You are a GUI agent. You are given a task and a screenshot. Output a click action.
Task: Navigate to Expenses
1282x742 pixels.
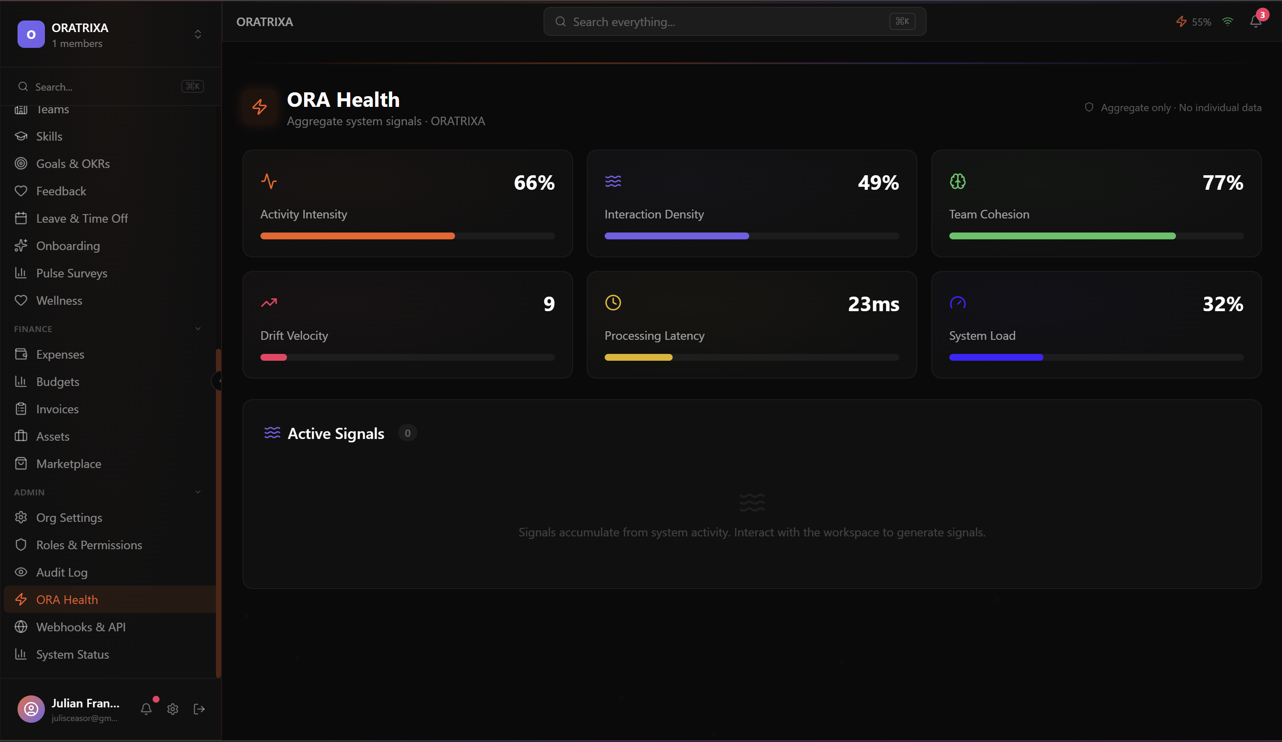[x=109, y=354]
